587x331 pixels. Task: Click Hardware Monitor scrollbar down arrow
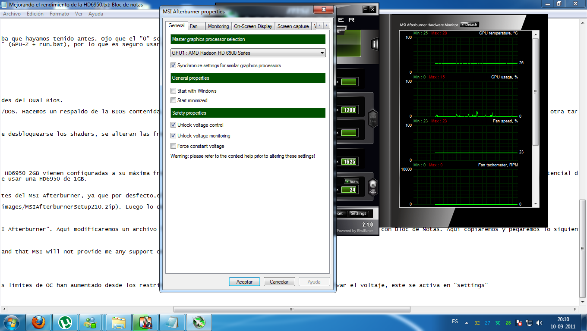click(x=536, y=204)
